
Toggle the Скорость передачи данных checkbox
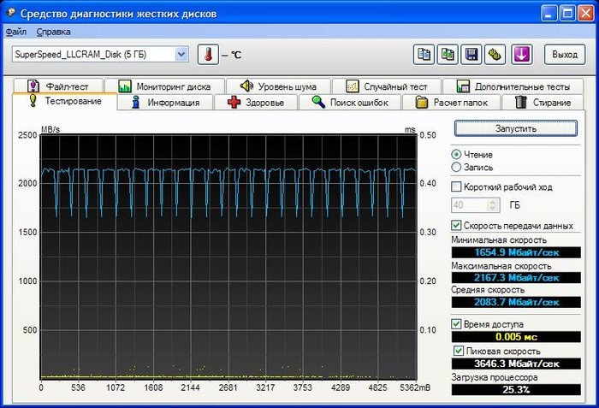tap(456, 226)
